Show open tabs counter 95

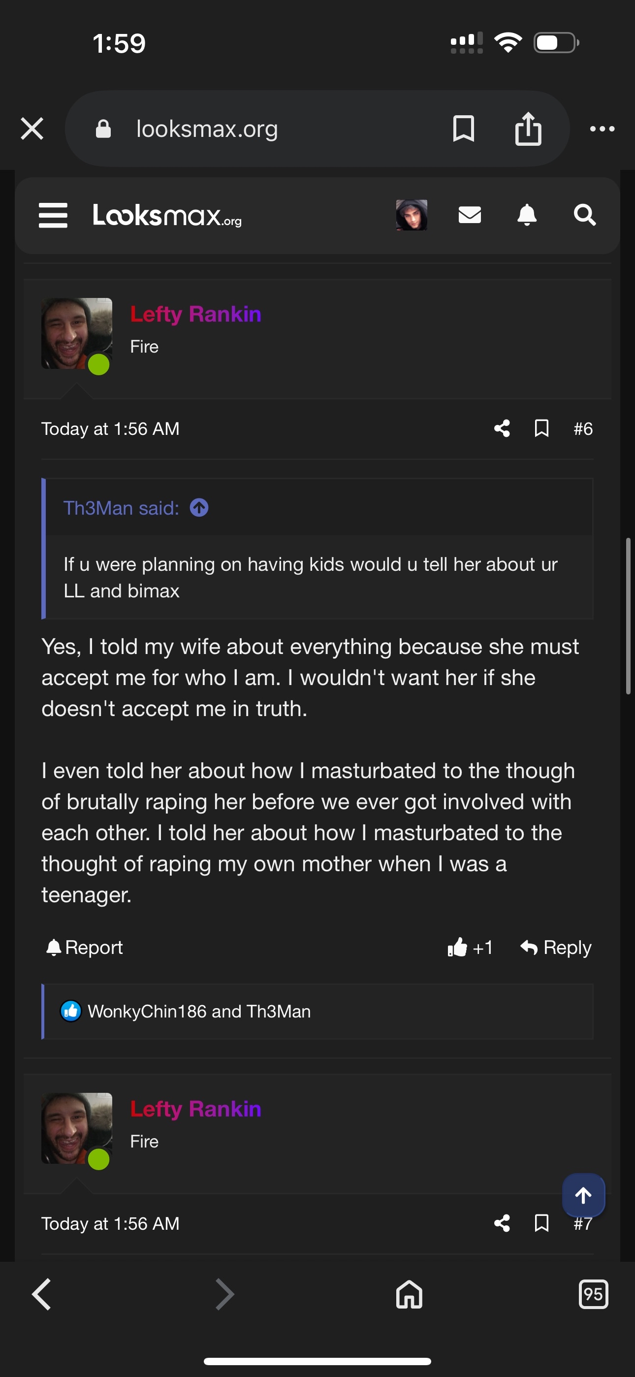pyautogui.click(x=593, y=1294)
